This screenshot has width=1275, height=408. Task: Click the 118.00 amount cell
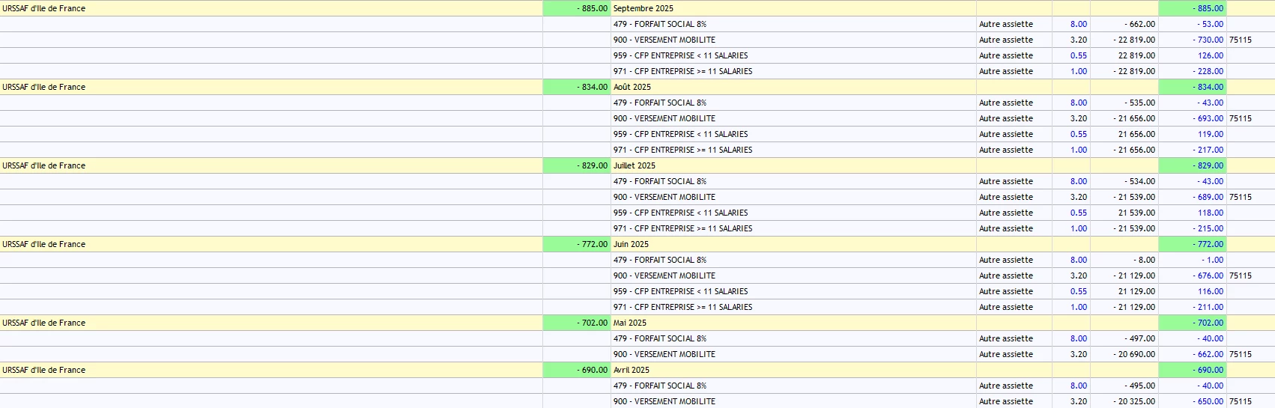[1193, 213]
